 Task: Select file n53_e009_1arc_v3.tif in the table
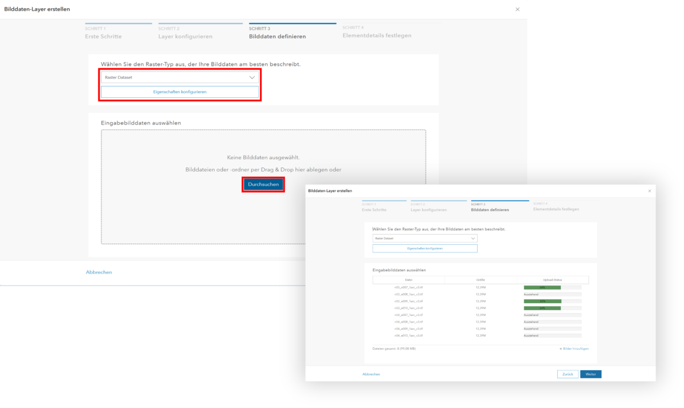409,301
